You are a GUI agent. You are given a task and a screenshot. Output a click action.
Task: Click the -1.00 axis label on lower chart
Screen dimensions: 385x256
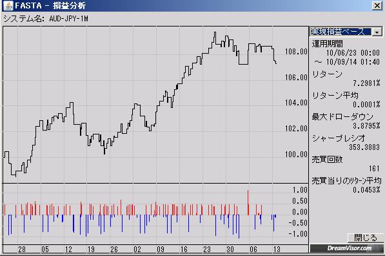(x=298, y=233)
